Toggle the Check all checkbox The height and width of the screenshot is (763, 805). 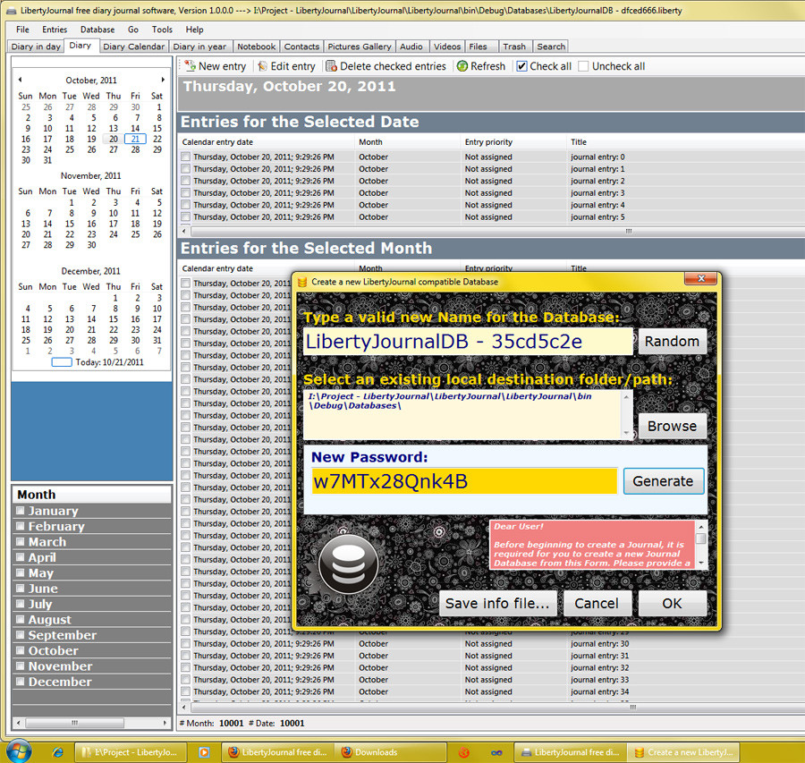tap(521, 66)
